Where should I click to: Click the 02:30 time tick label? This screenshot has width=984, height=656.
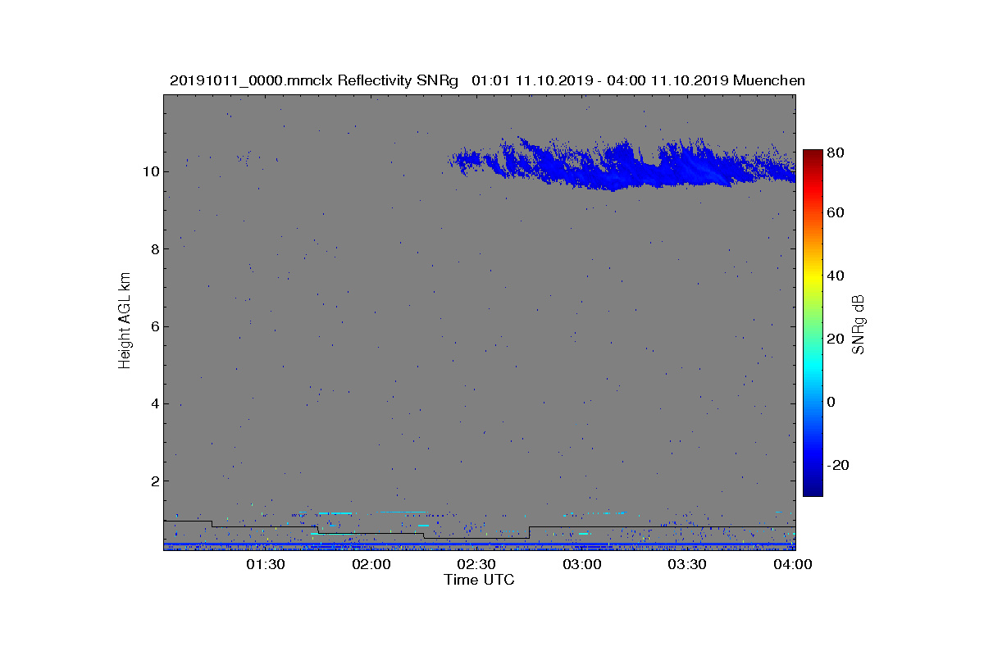click(x=477, y=564)
